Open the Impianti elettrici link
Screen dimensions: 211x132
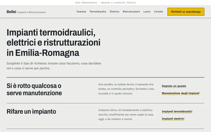tap(173, 119)
